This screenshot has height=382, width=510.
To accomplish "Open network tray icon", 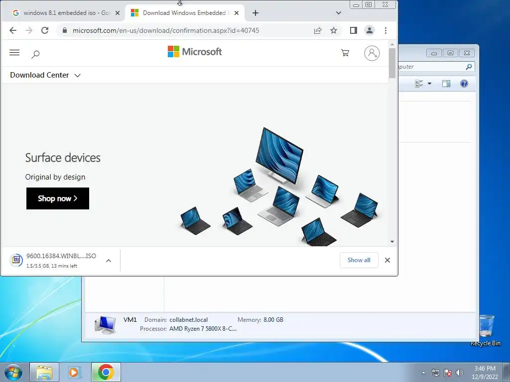I will [x=435, y=373].
